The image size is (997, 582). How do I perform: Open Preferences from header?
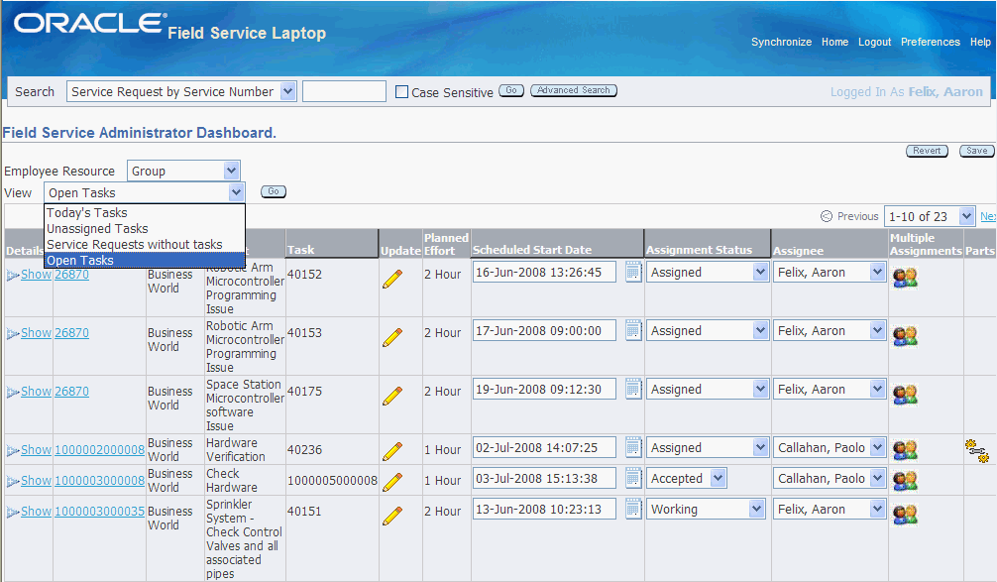931,42
